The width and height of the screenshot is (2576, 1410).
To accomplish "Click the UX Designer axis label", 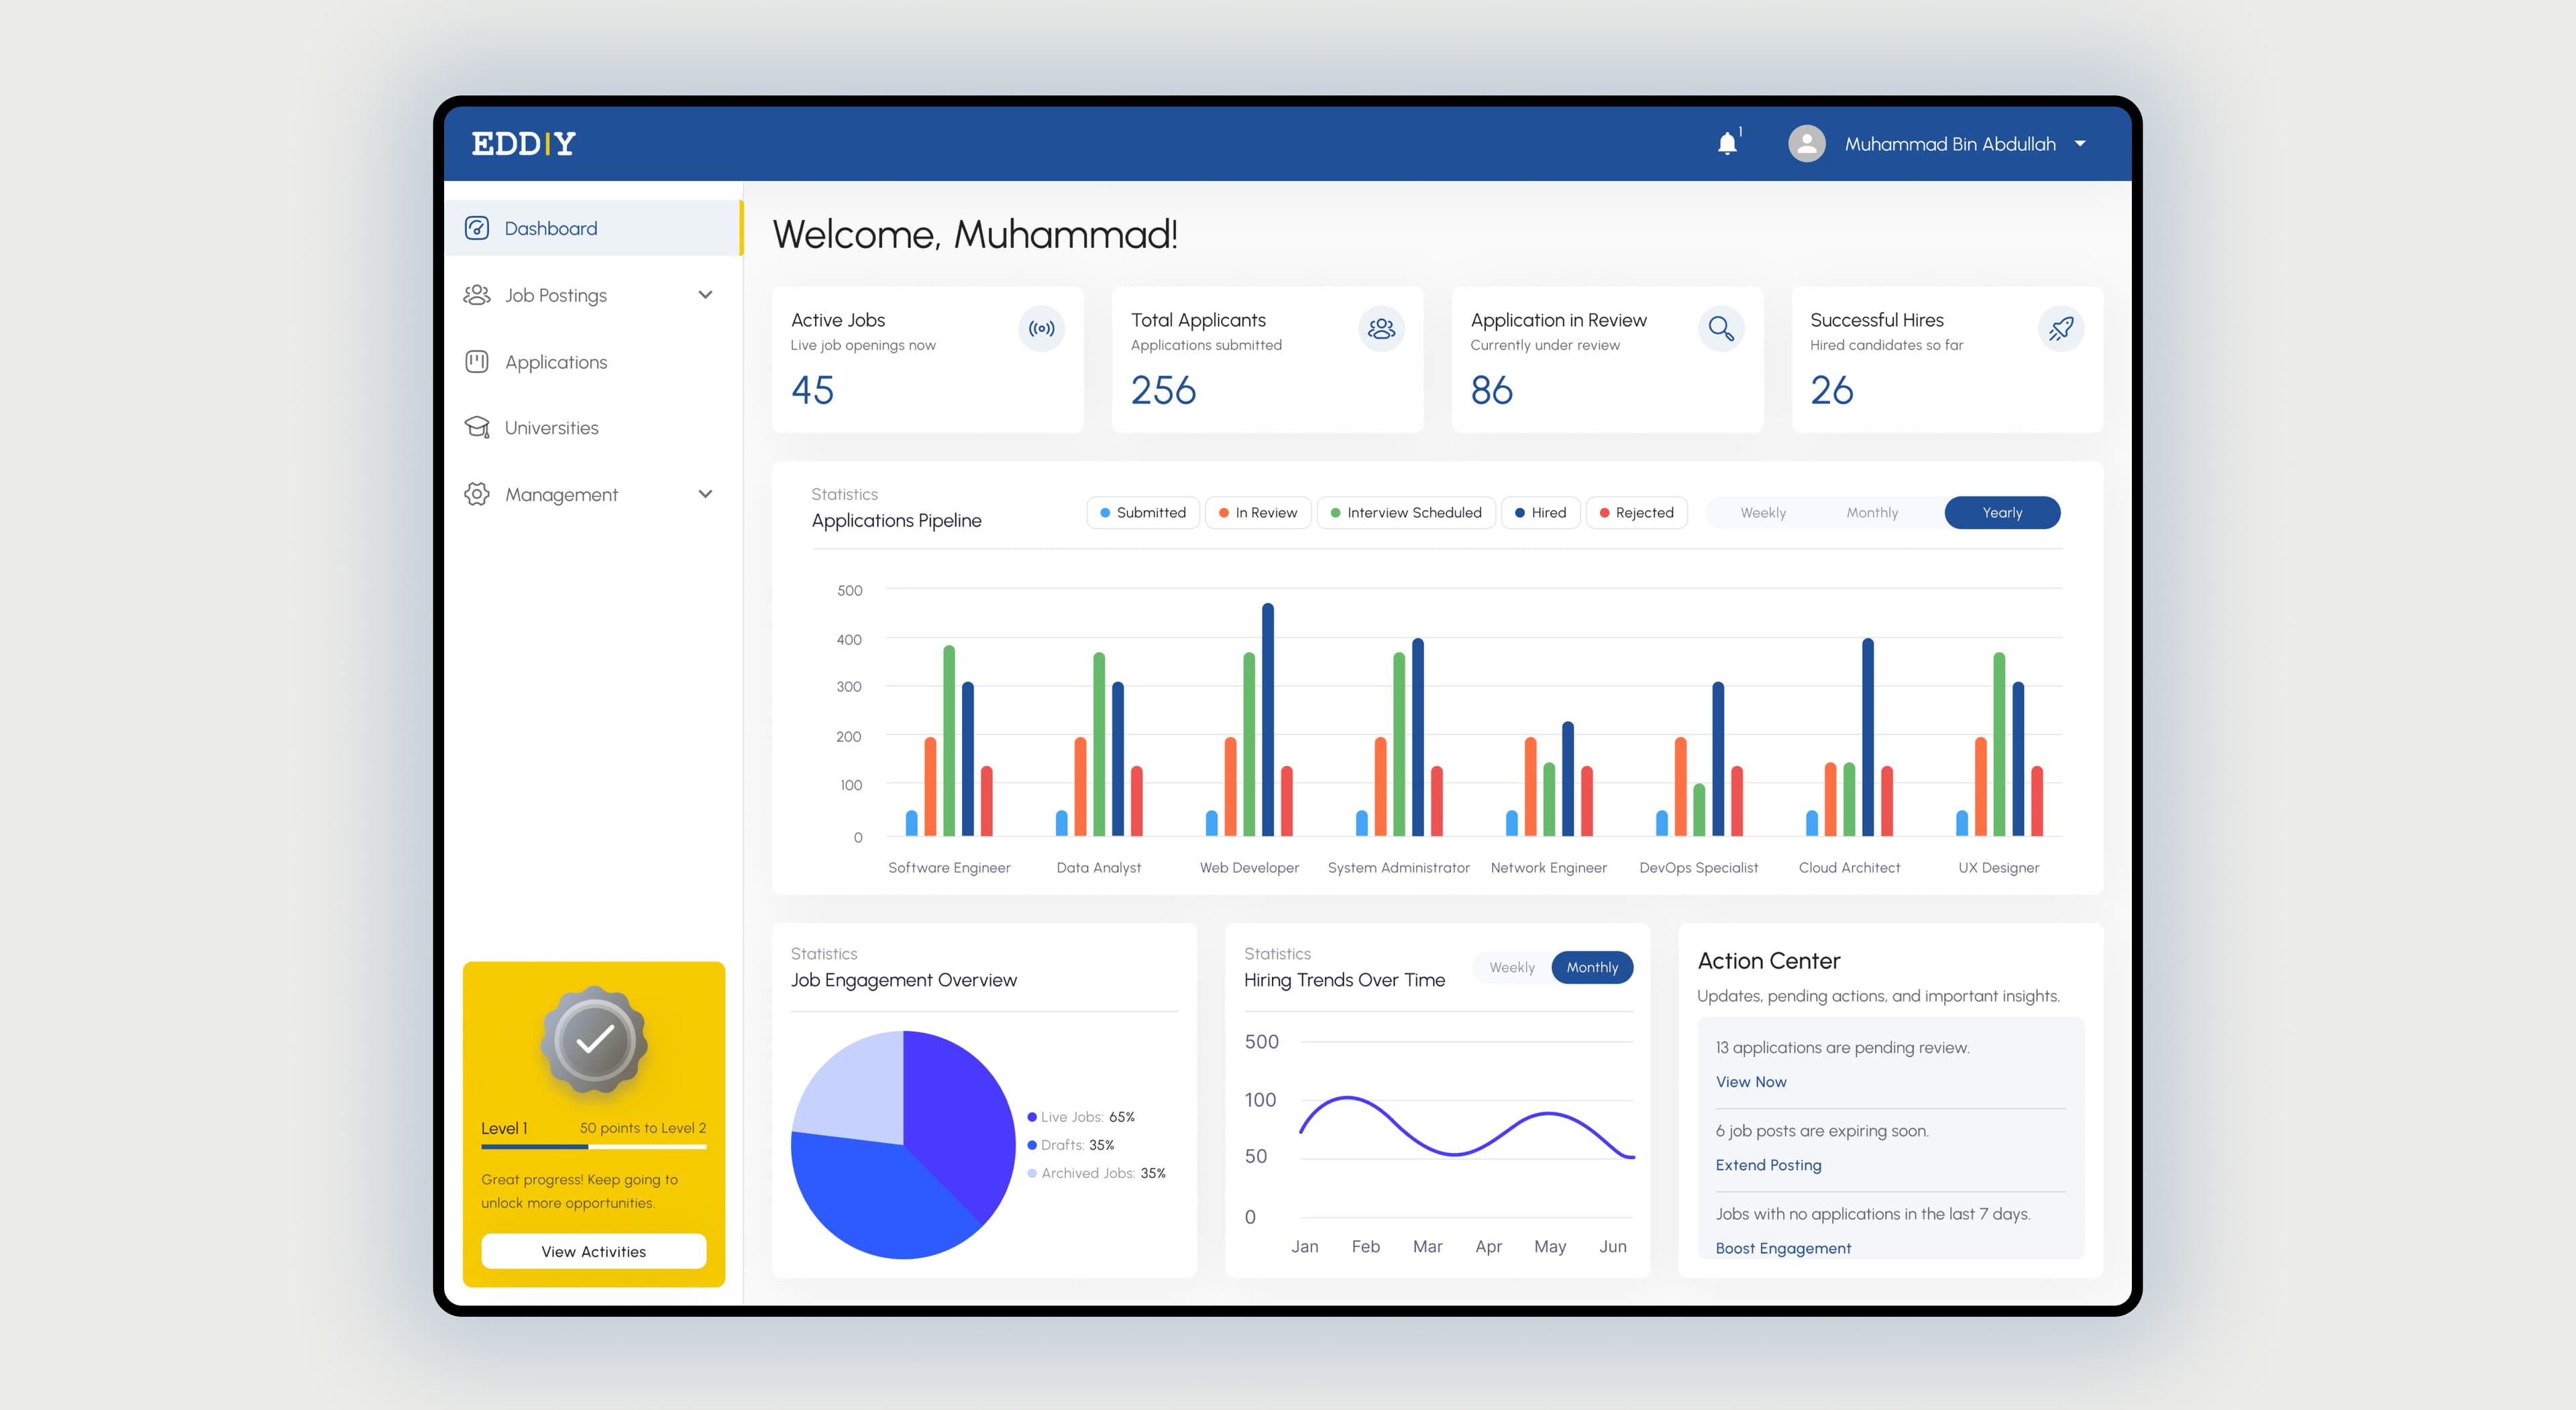I will tap(1998, 867).
